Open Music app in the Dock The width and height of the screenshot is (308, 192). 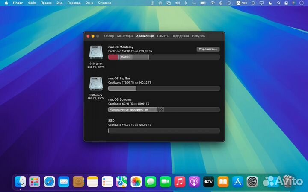(x=180, y=182)
